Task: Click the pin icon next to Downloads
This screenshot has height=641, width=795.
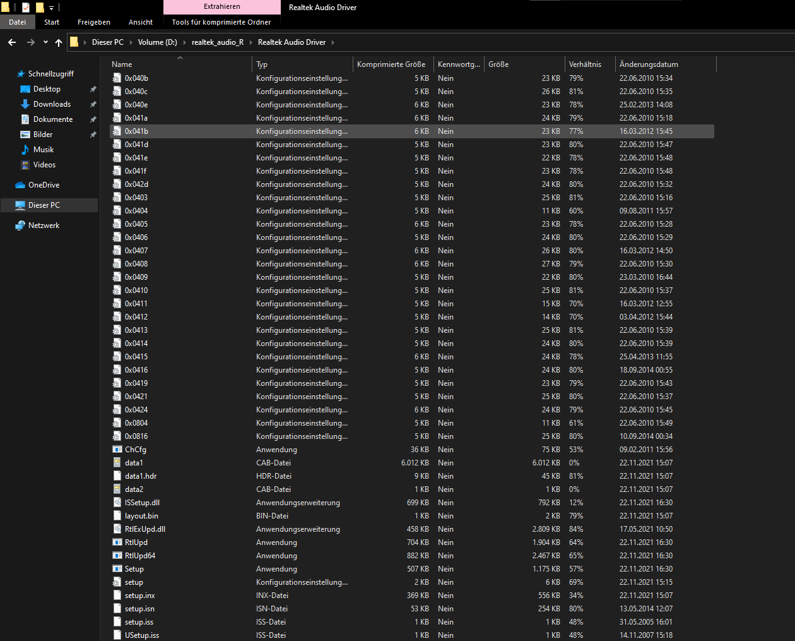Action: (93, 104)
